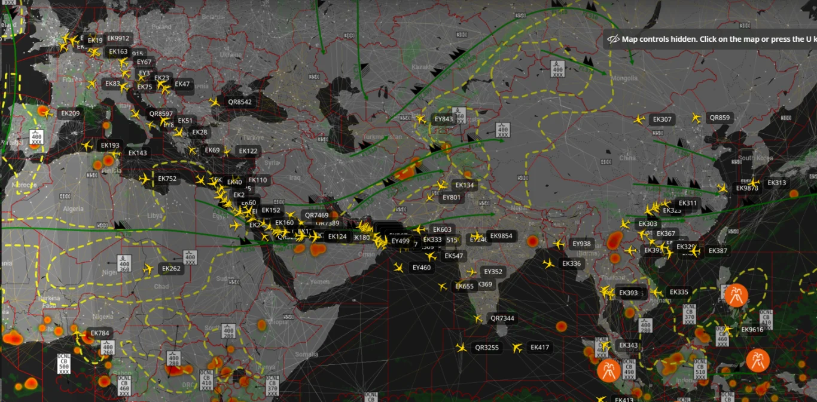Open the EY67 flight label
Viewport: 817px width, 402px height.
point(144,62)
